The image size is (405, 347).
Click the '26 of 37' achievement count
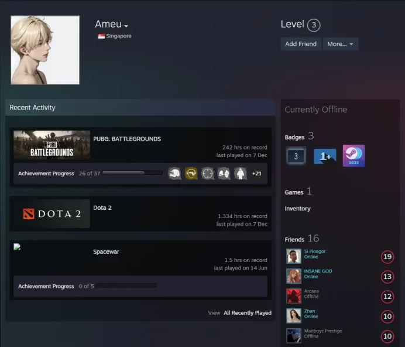click(90, 173)
